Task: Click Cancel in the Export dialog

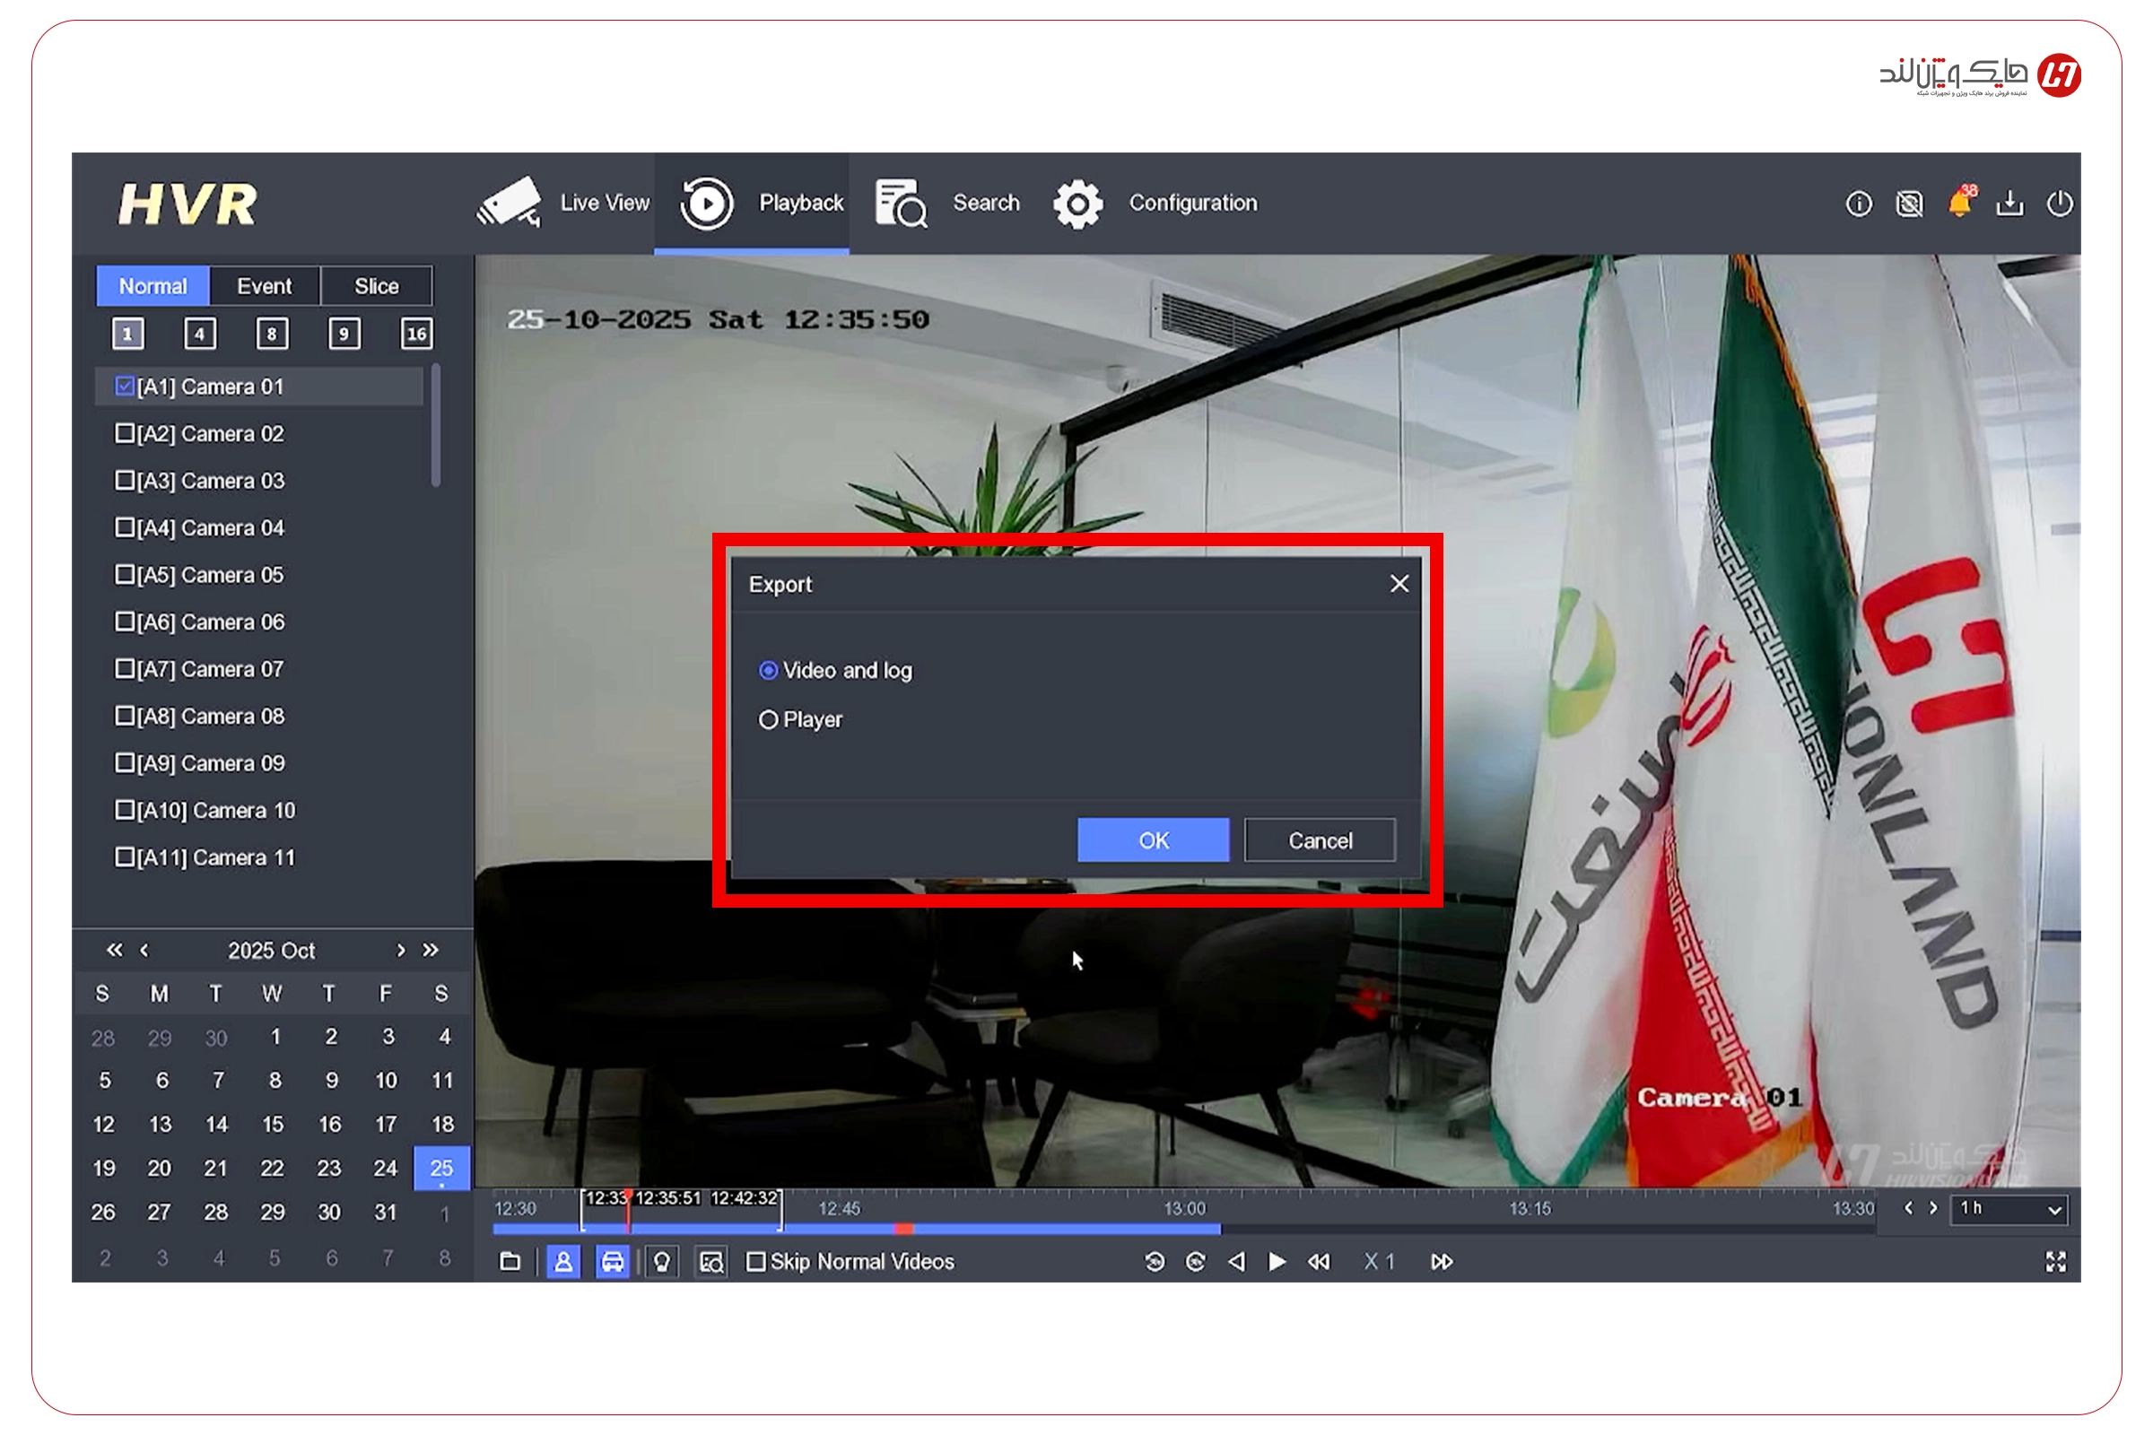Action: coord(1320,840)
